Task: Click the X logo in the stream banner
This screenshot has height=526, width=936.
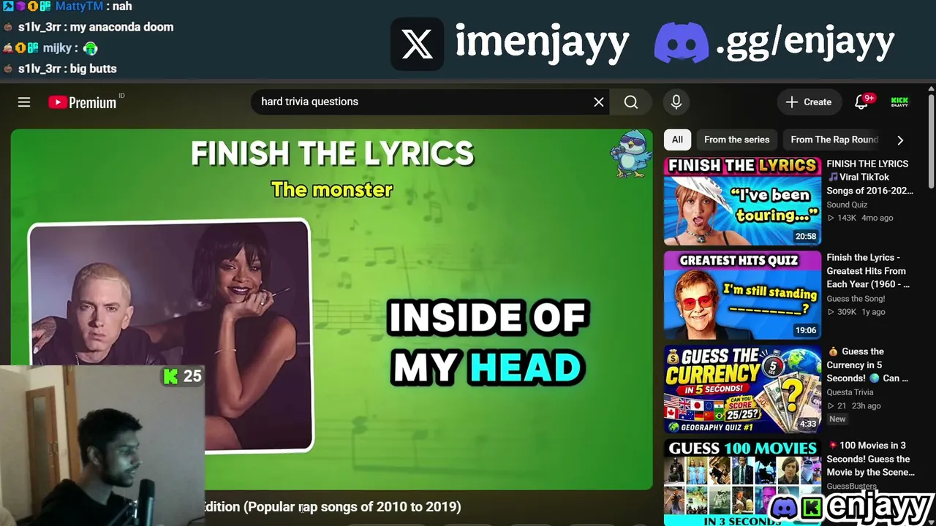Action: [x=418, y=45]
